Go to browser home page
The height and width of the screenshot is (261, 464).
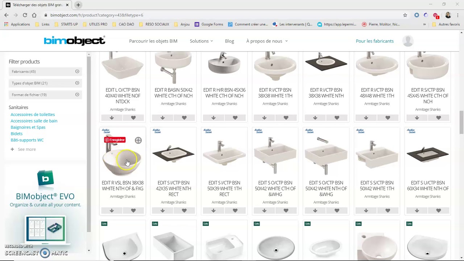coord(34,15)
